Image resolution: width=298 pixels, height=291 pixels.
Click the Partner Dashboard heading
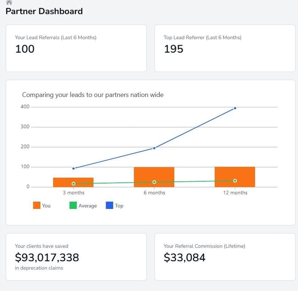coord(44,11)
